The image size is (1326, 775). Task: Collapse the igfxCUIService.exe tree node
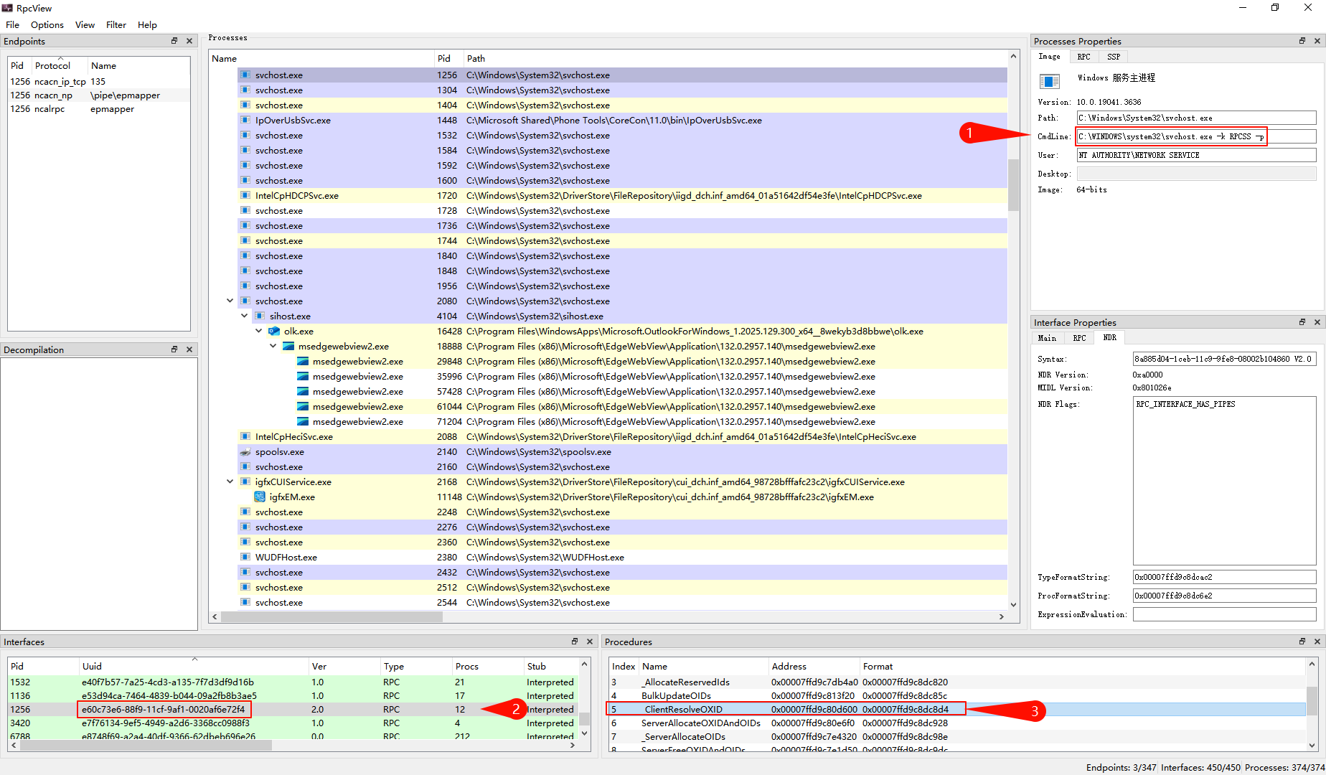click(x=230, y=482)
